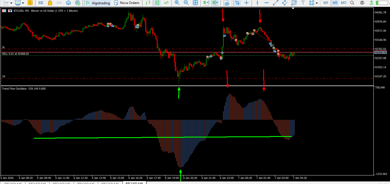Toggle Algotrading on or off

click(98, 3)
